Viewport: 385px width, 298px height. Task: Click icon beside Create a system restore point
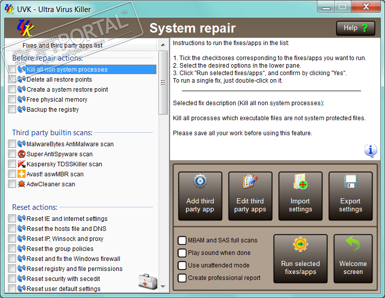[x=22, y=90]
